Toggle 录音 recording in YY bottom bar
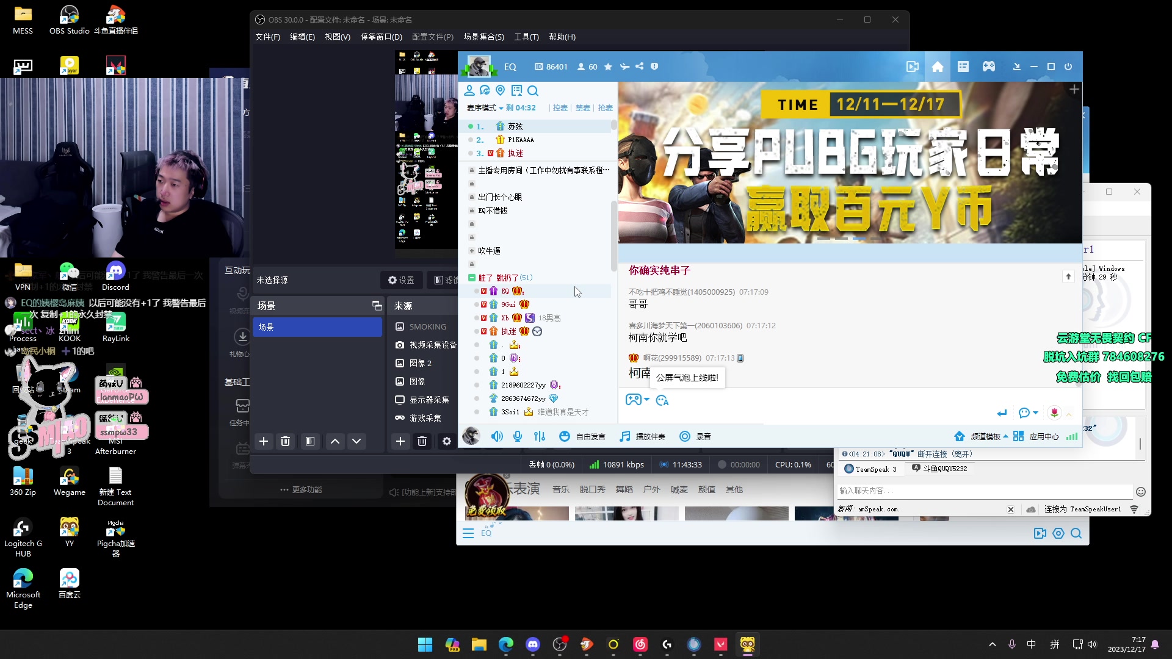This screenshot has height=659, width=1172. coord(695,436)
